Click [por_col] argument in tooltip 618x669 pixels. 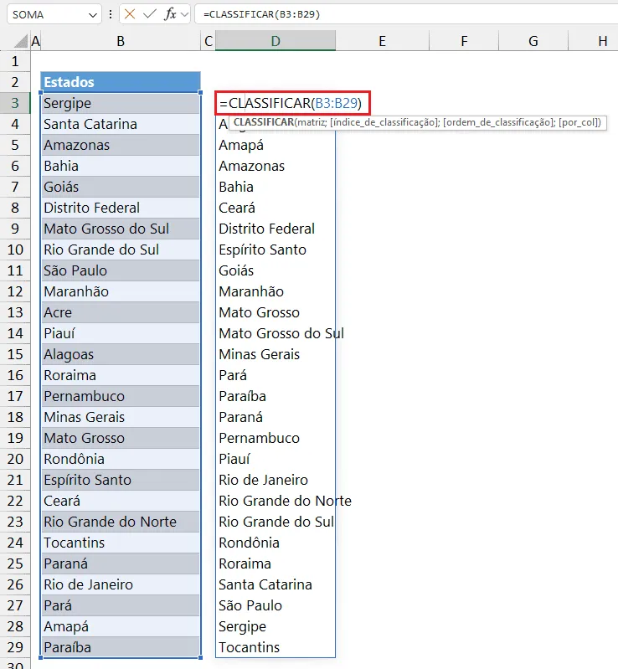(x=577, y=122)
